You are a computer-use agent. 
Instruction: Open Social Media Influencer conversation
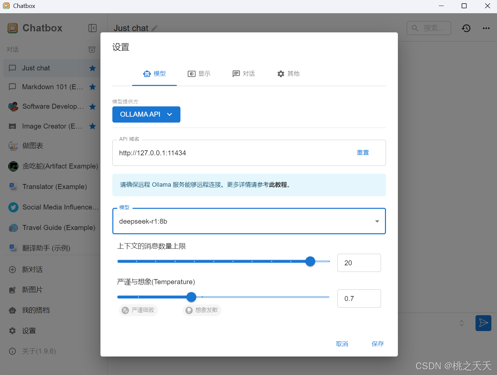52,207
